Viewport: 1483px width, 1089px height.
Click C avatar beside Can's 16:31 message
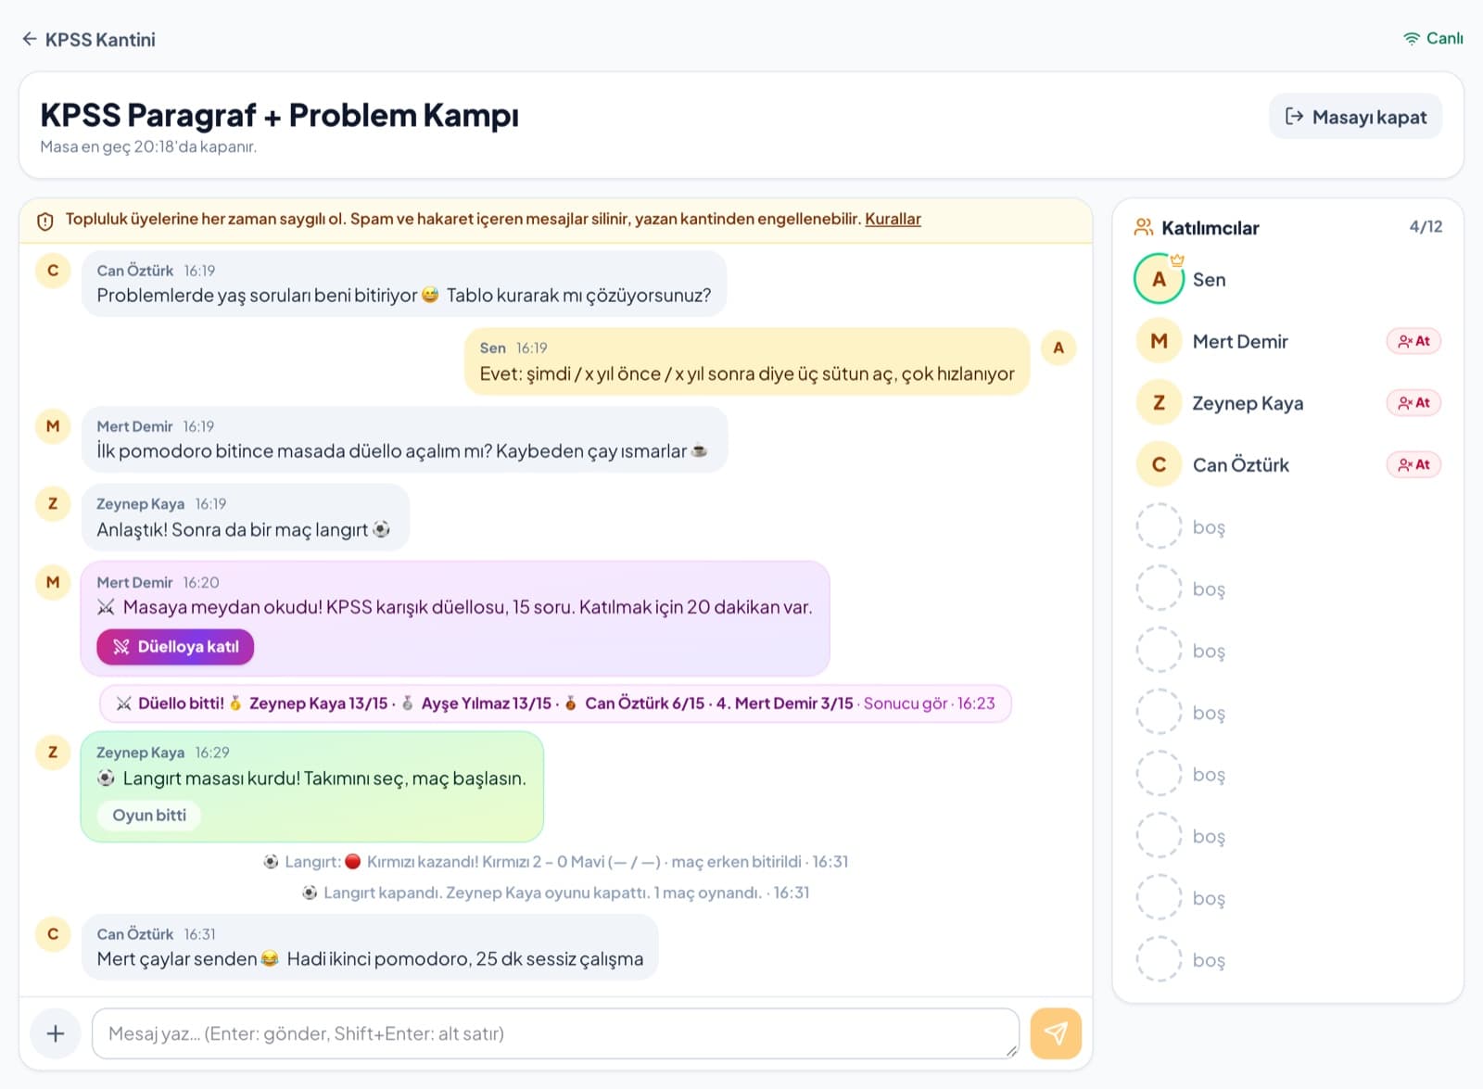click(53, 933)
